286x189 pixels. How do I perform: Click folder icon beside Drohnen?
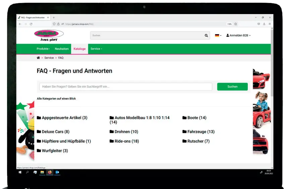click(112, 132)
